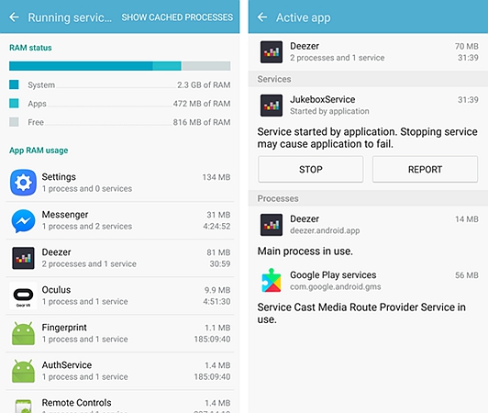Go back from Active app screen
This screenshot has width=488, height=413.
pos(262,17)
